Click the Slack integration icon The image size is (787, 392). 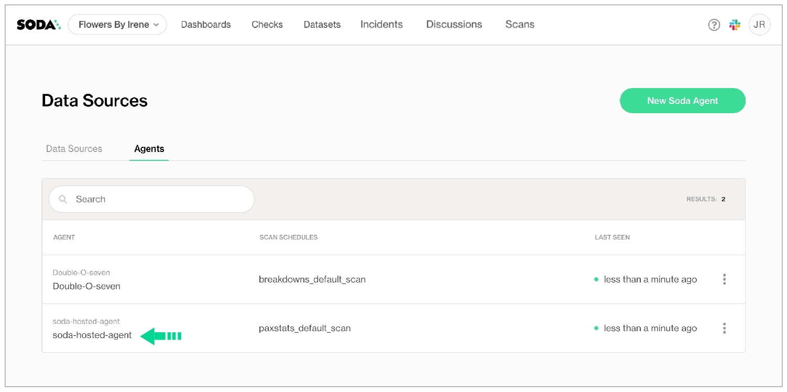(x=735, y=25)
